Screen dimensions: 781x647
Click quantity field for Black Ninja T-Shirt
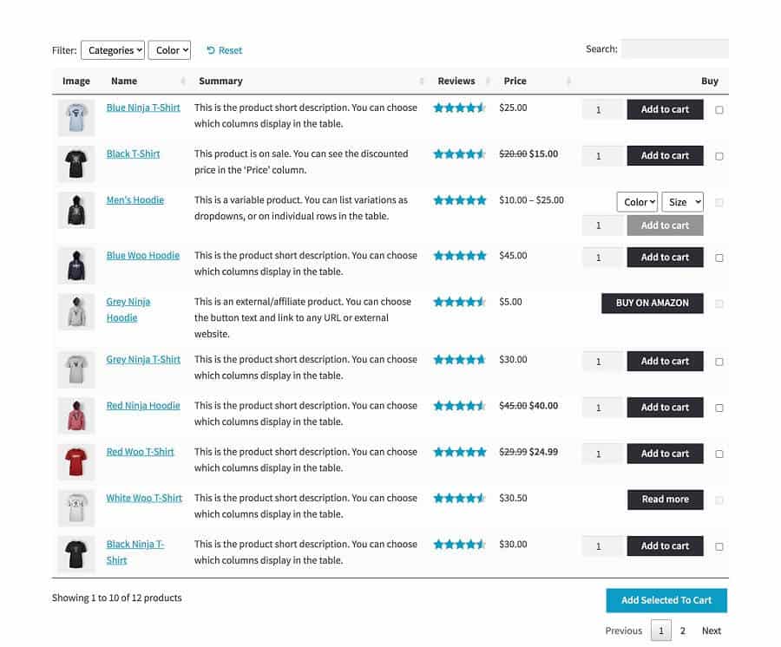[602, 546]
